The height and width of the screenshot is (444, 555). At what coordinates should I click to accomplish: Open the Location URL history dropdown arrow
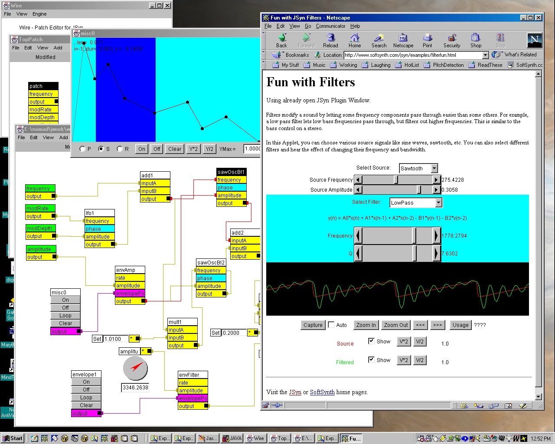coord(485,55)
